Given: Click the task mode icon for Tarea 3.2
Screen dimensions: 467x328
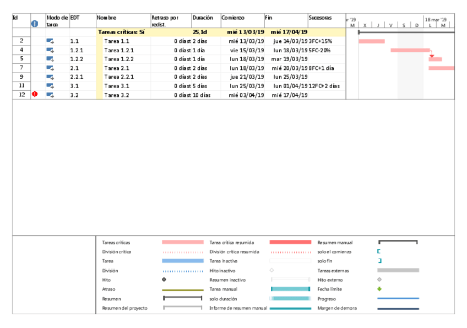Looking at the screenshot, I should click(x=50, y=95).
